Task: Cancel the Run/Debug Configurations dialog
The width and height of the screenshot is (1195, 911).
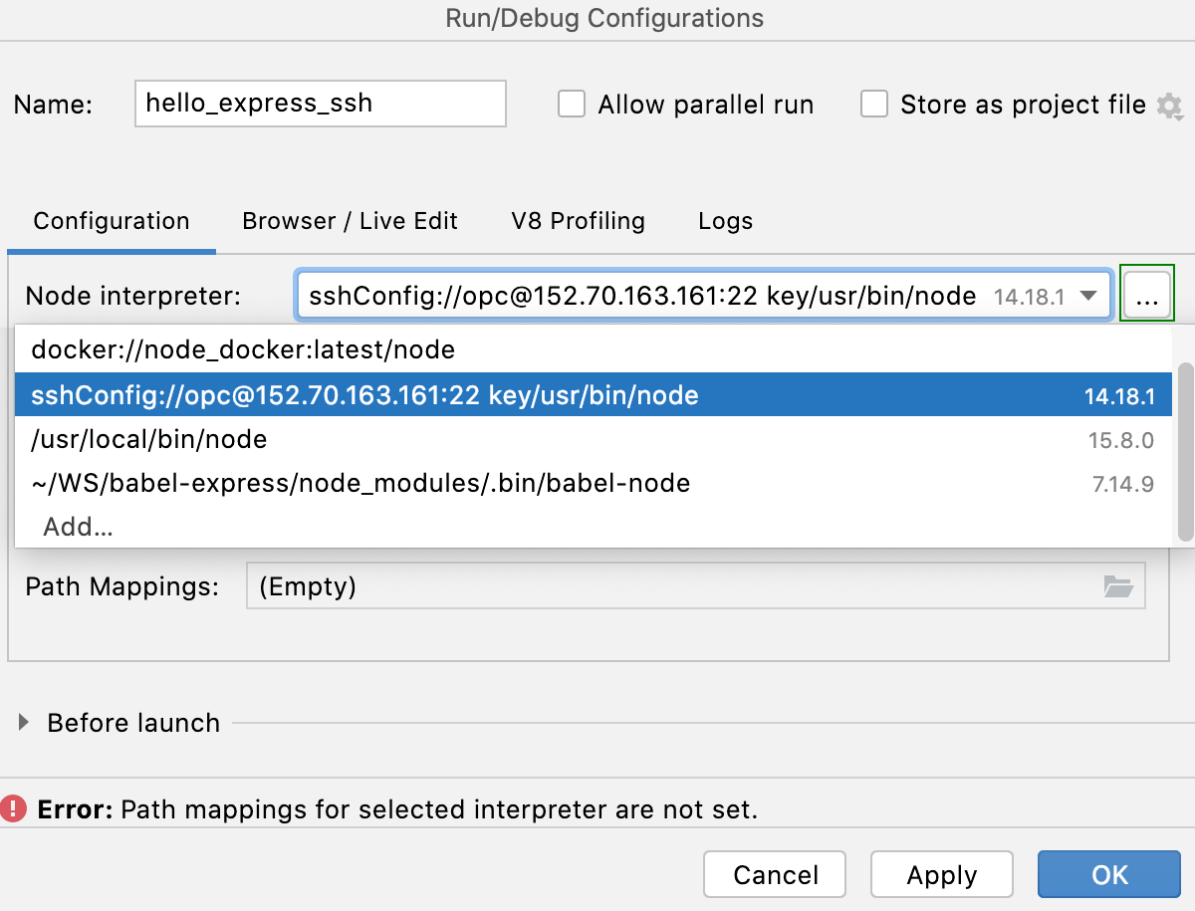Action: click(x=775, y=874)
